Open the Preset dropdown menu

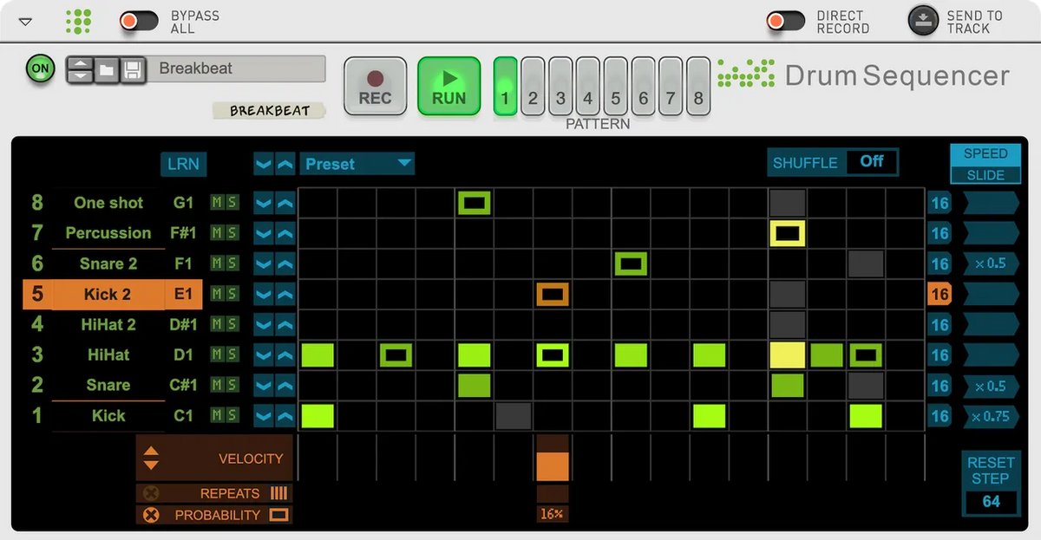coord(357,163)
